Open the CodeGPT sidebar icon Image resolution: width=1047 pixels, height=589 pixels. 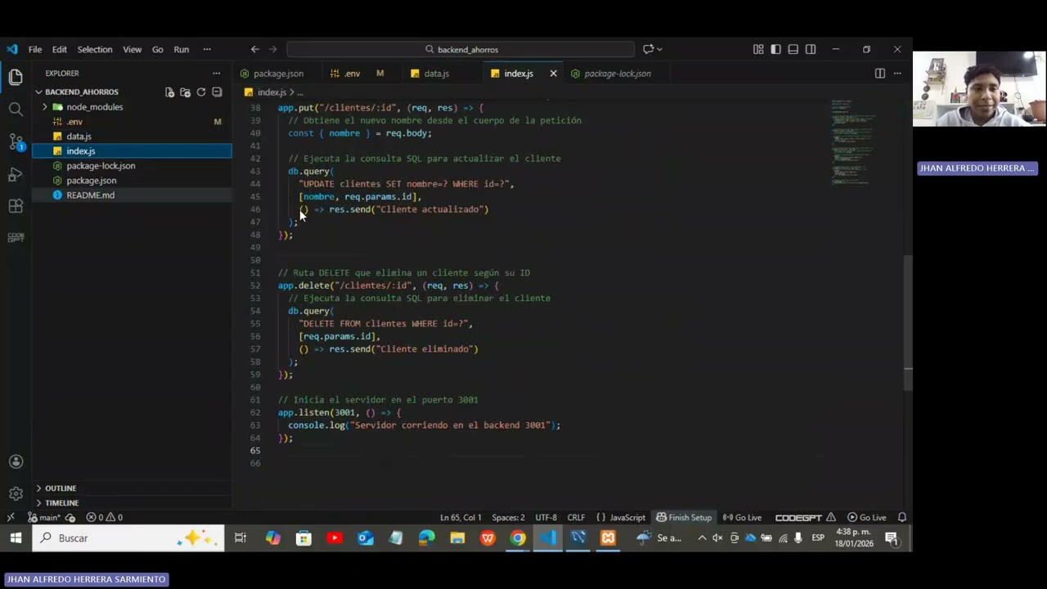(x=16, y=237)
